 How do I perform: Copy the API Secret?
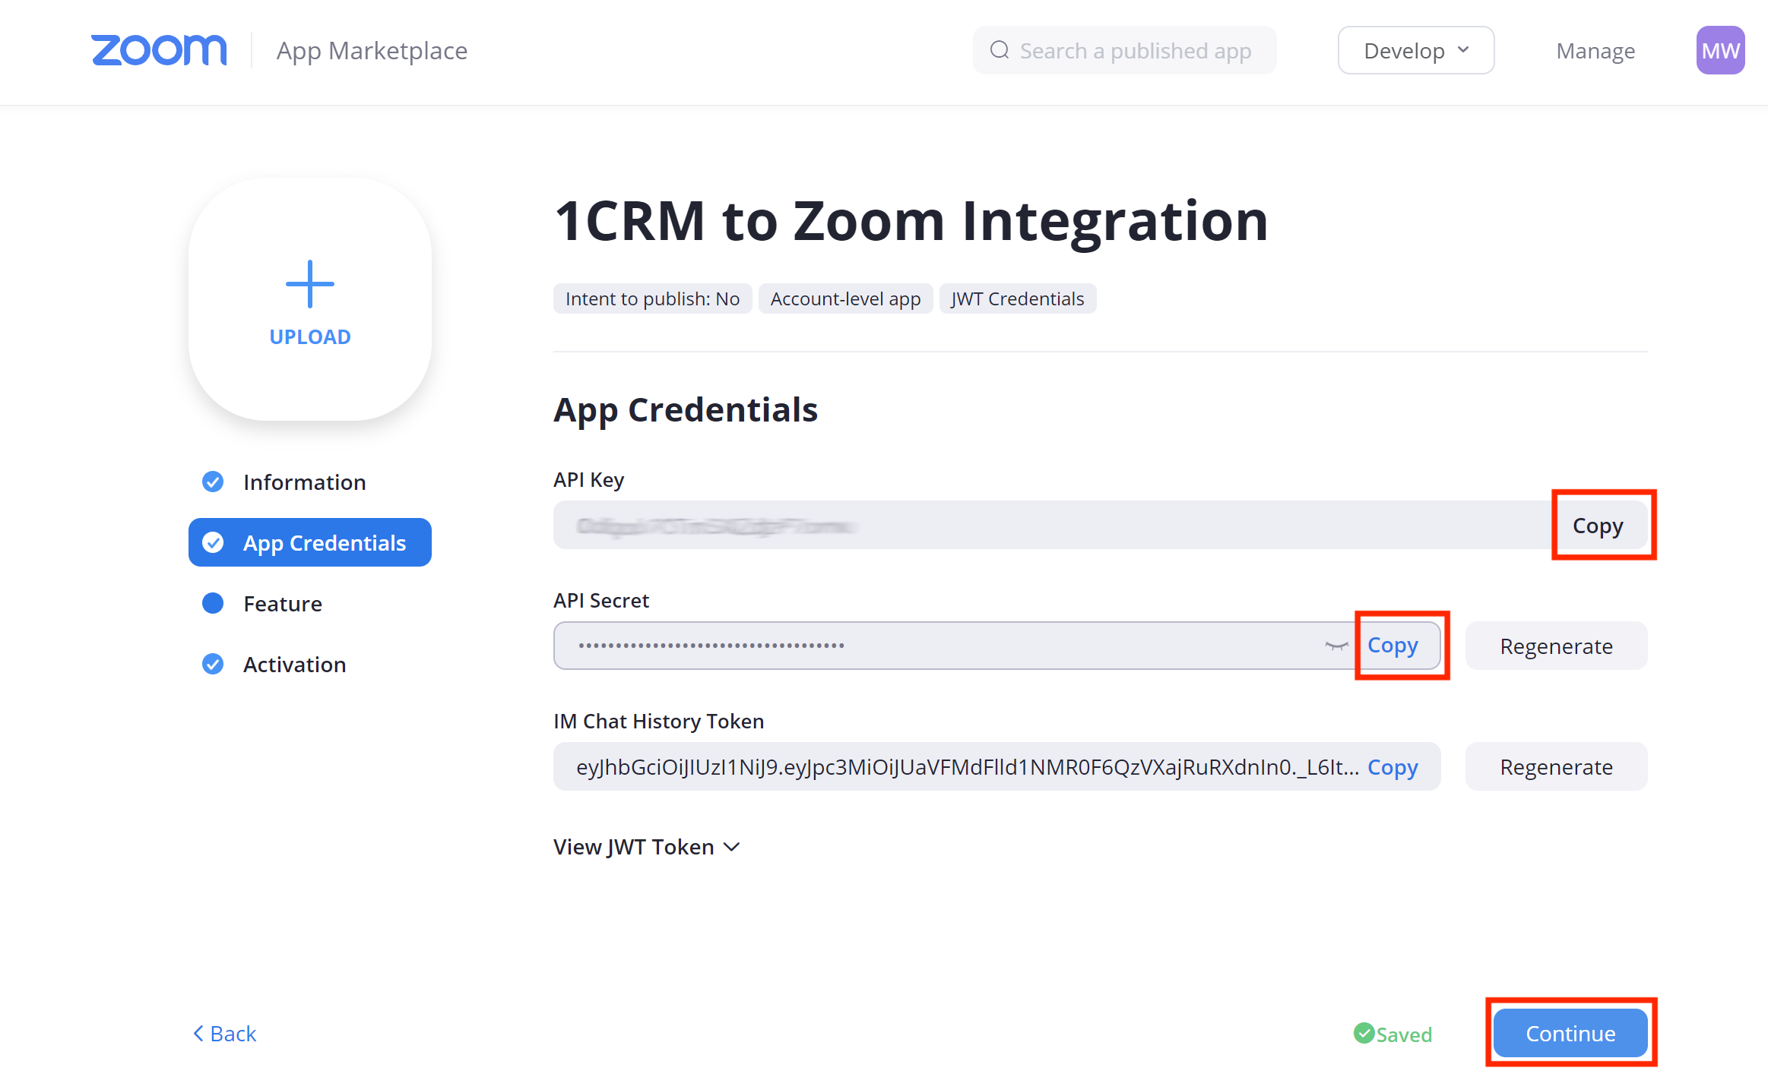pos(1393,645)
